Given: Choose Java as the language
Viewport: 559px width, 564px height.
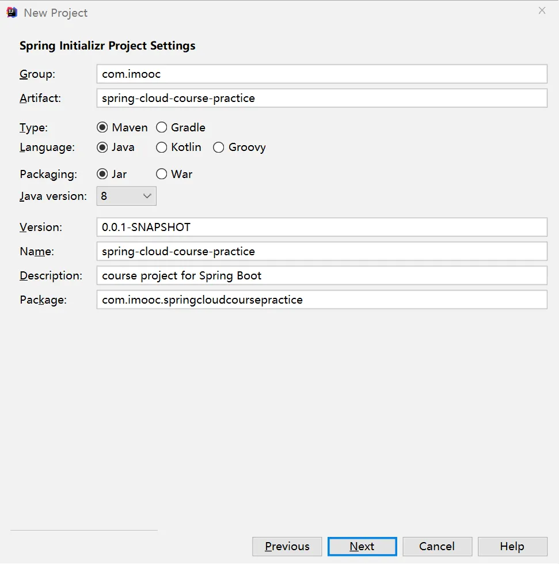Looking at the screenshot, I should (x=103, y=147).
